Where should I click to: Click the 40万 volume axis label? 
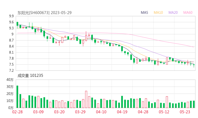[10, 80]
